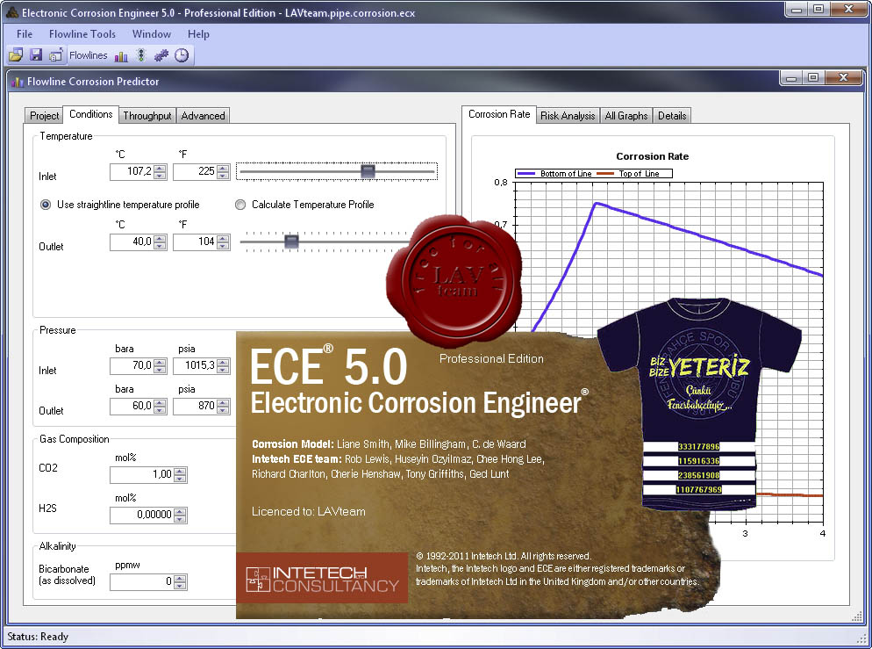Decrease outlet pressure psia with down arrow
The image size is (872, 649).
tap(224, 410)
